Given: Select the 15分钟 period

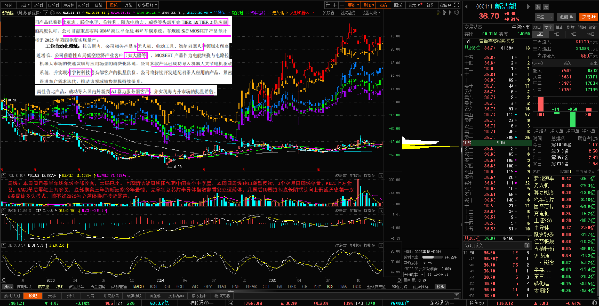Looking at the screenshot, I should 54,6.
